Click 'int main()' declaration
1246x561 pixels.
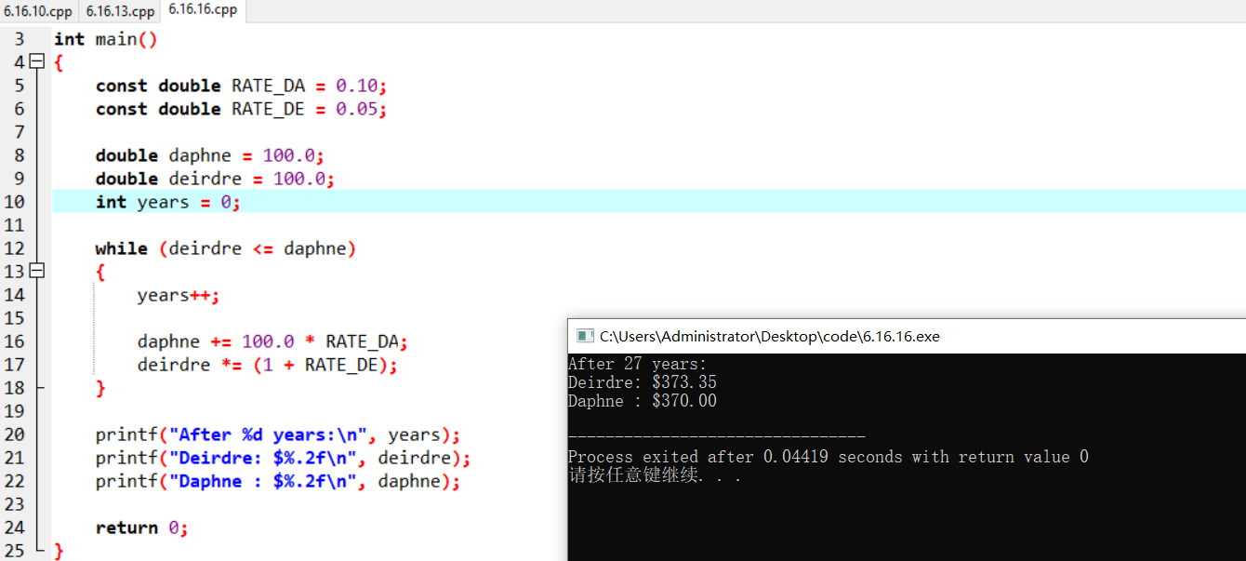pyautogui.click(x=106, y=39)
